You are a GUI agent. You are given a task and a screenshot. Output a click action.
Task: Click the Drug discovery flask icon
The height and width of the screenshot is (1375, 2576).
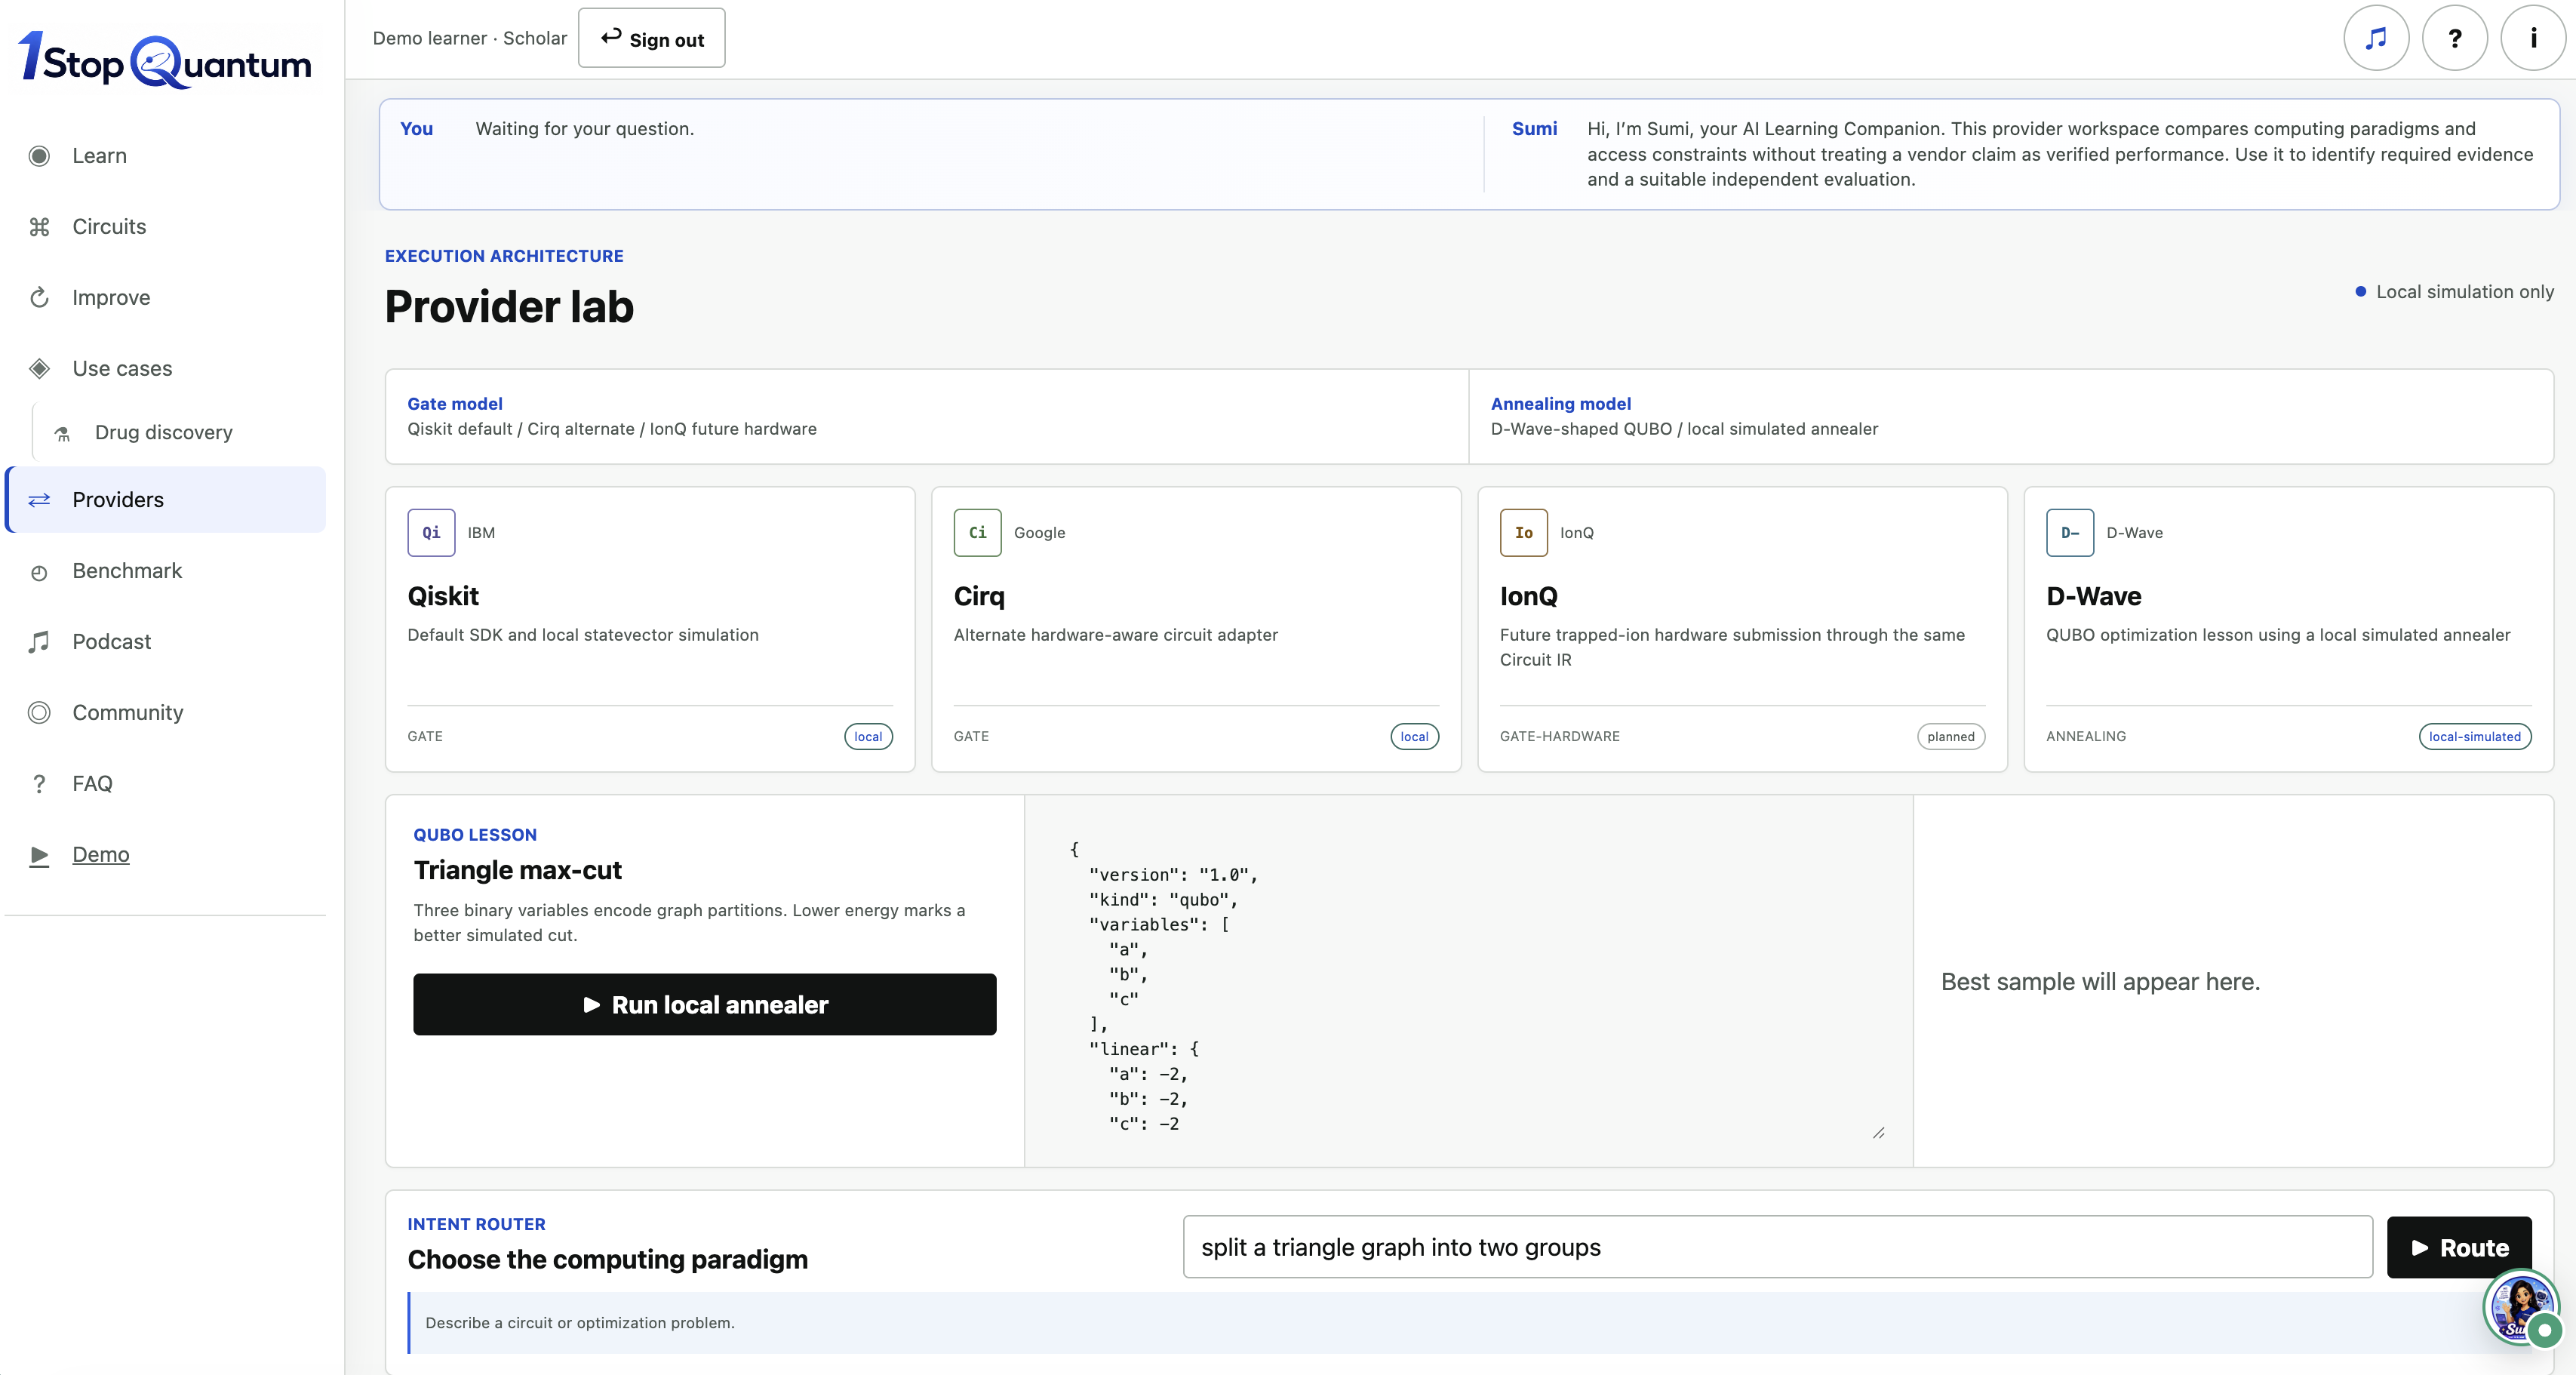[x=62, y=433]
